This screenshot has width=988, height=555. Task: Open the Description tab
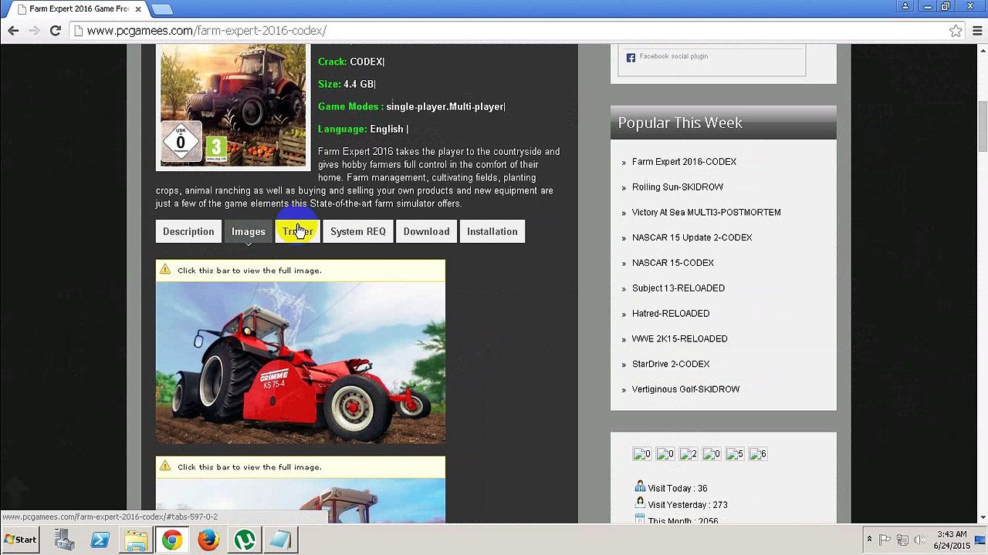(x=188, y=231)
